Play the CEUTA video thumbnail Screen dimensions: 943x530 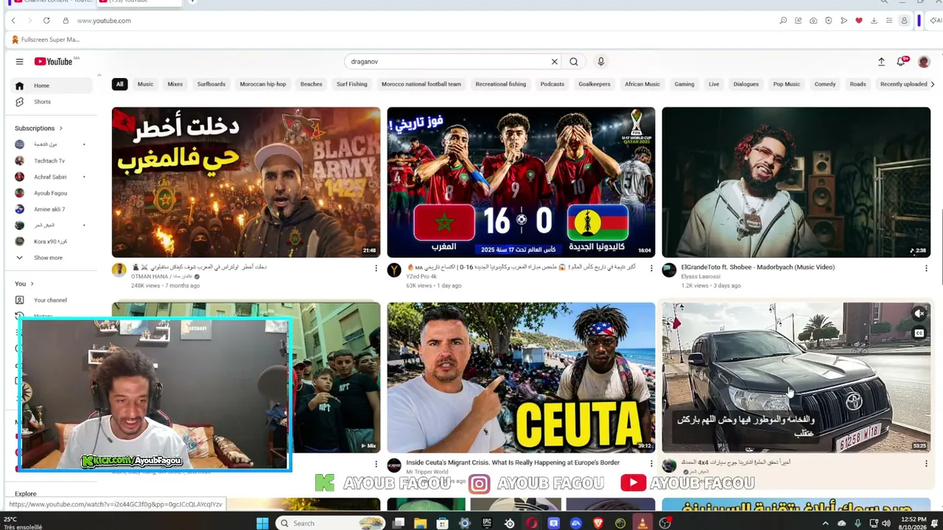tap(521, 378)
